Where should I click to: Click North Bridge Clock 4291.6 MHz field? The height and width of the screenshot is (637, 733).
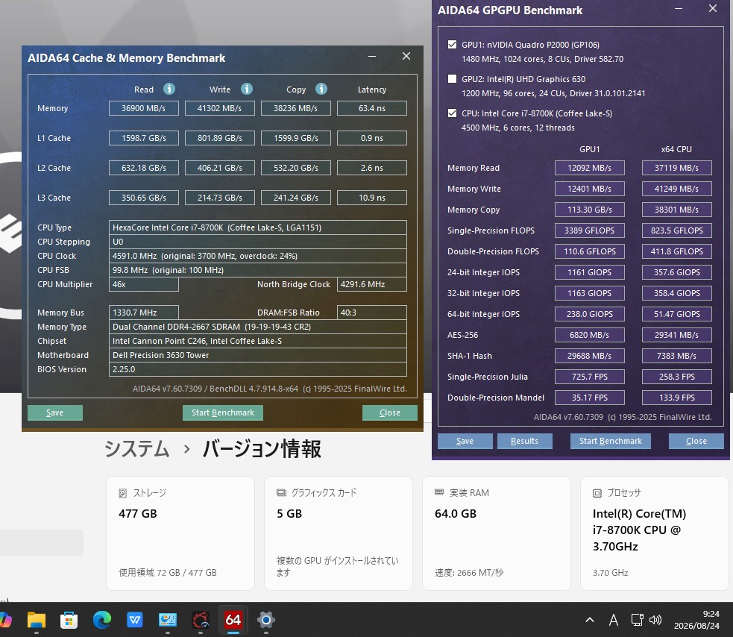(372, 284)
